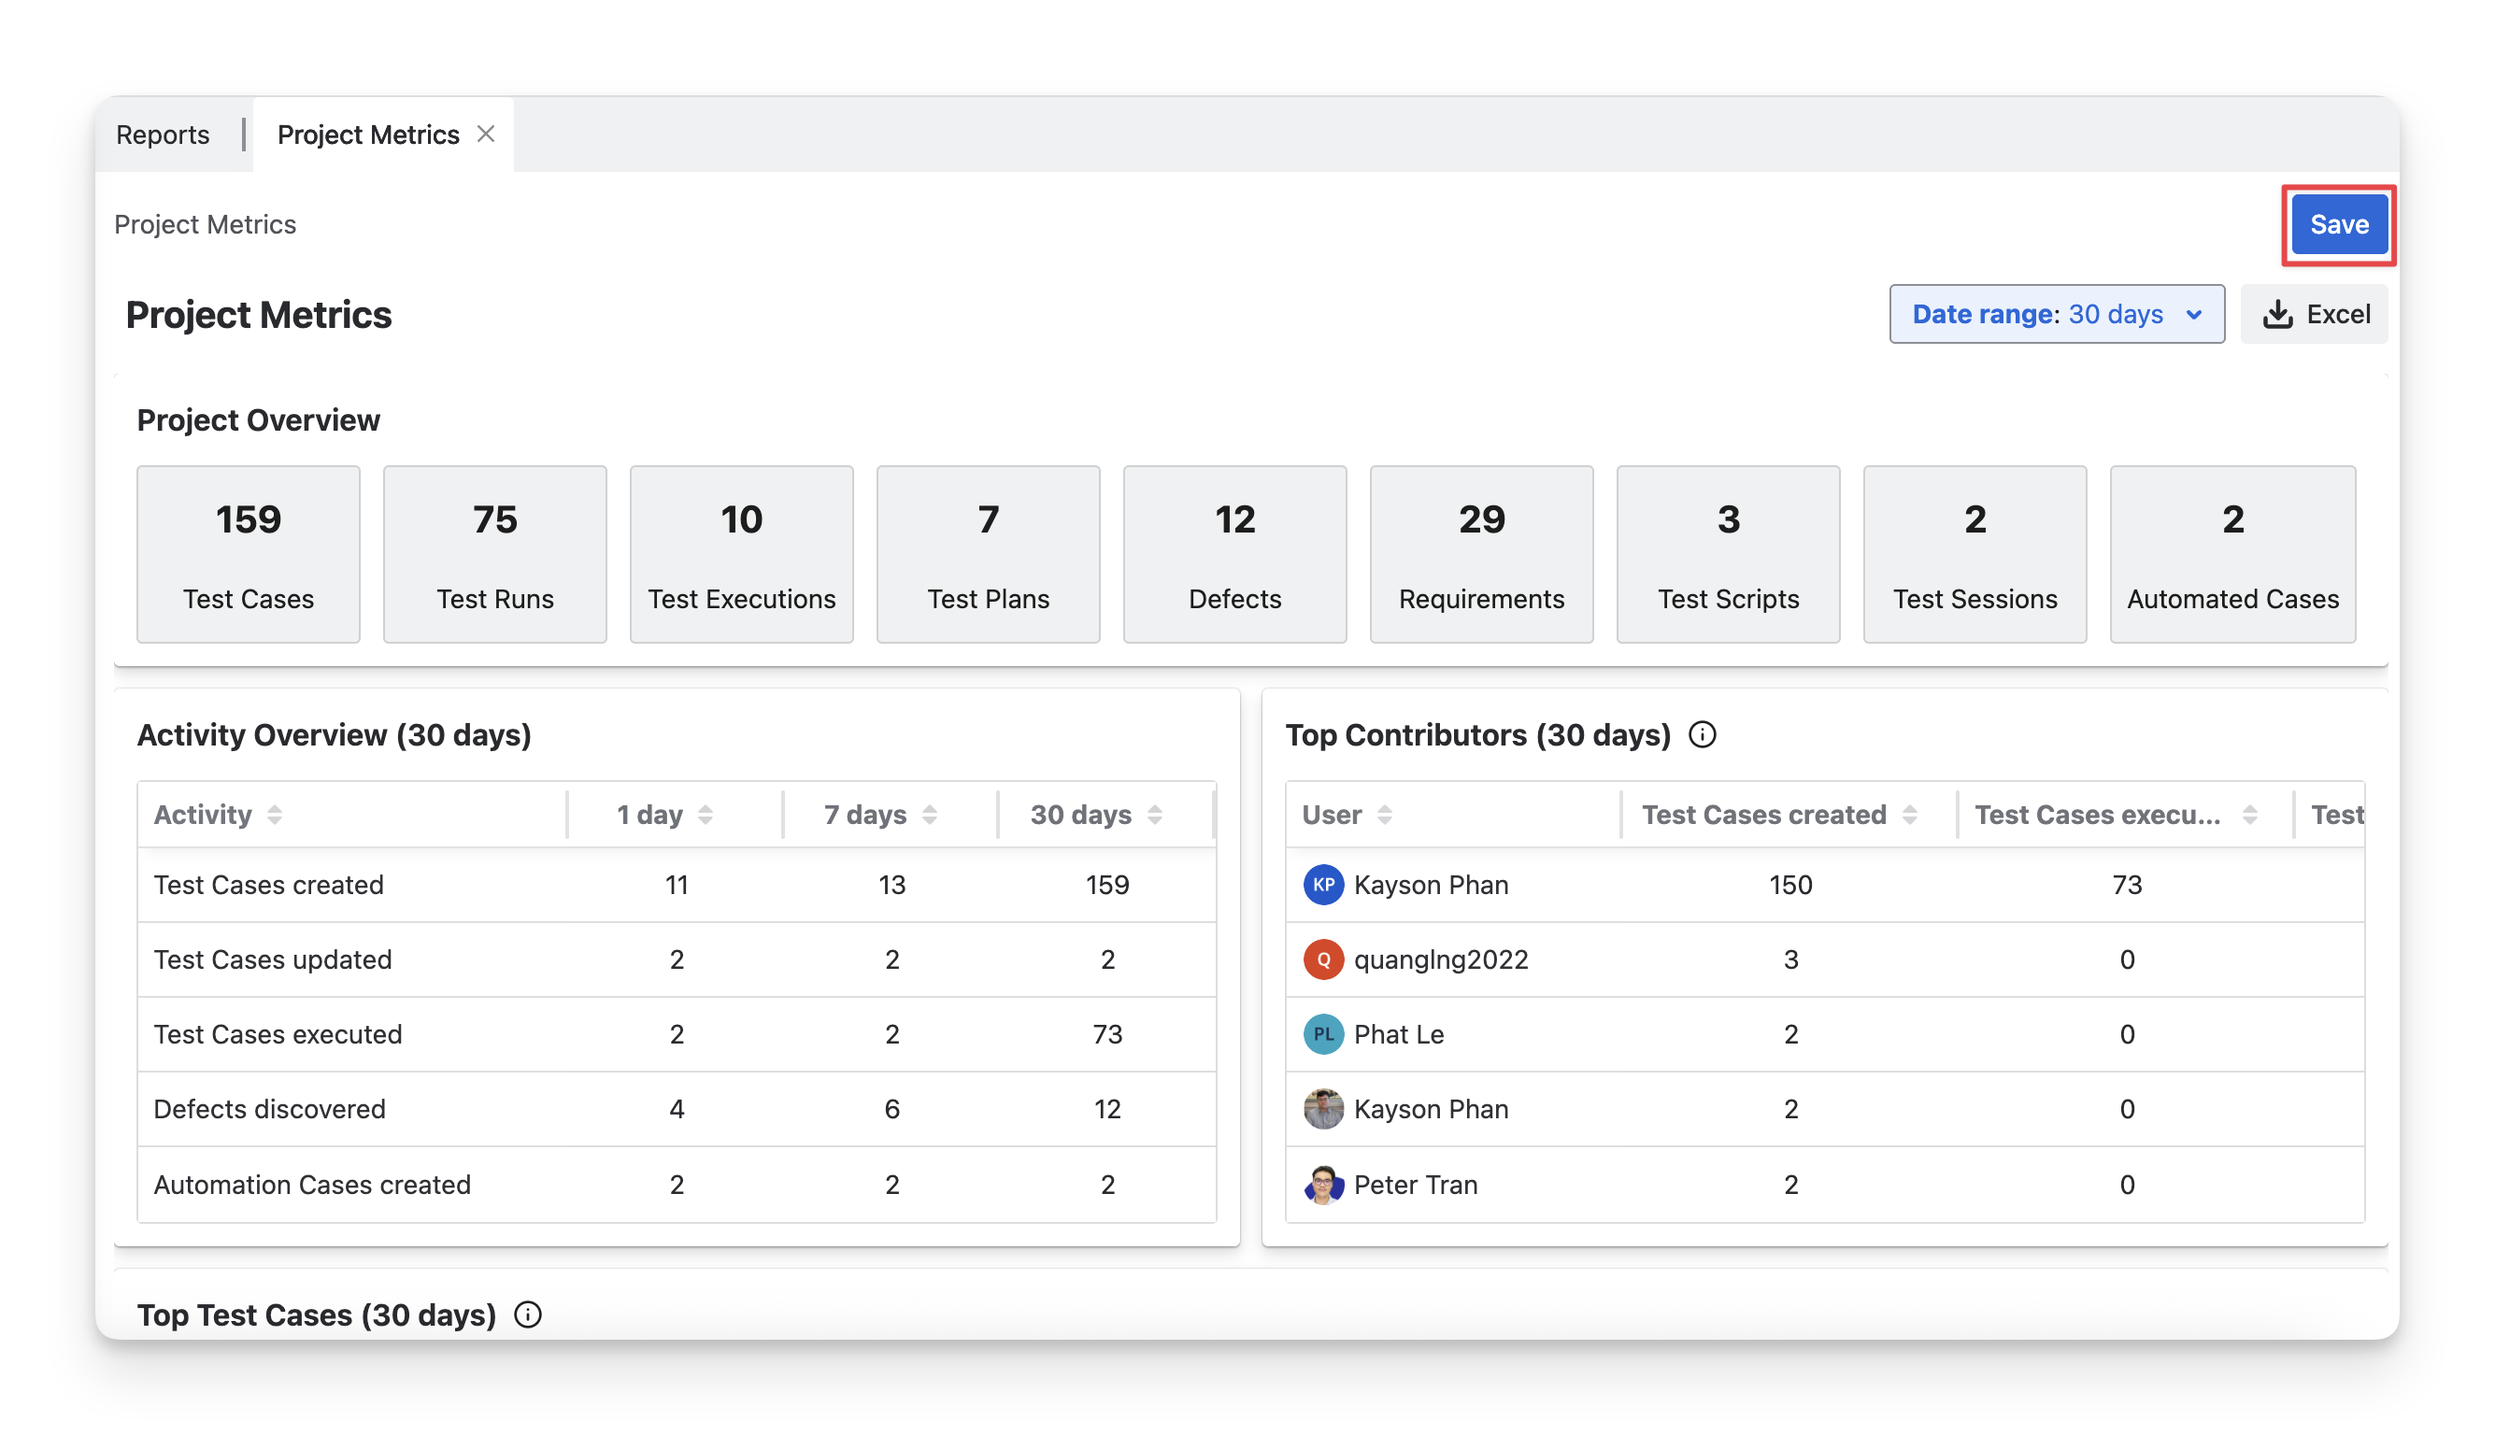Screen dimensions: 2495x1435
Task: Sort the 30 days column
Action: tap(1155, 814)
